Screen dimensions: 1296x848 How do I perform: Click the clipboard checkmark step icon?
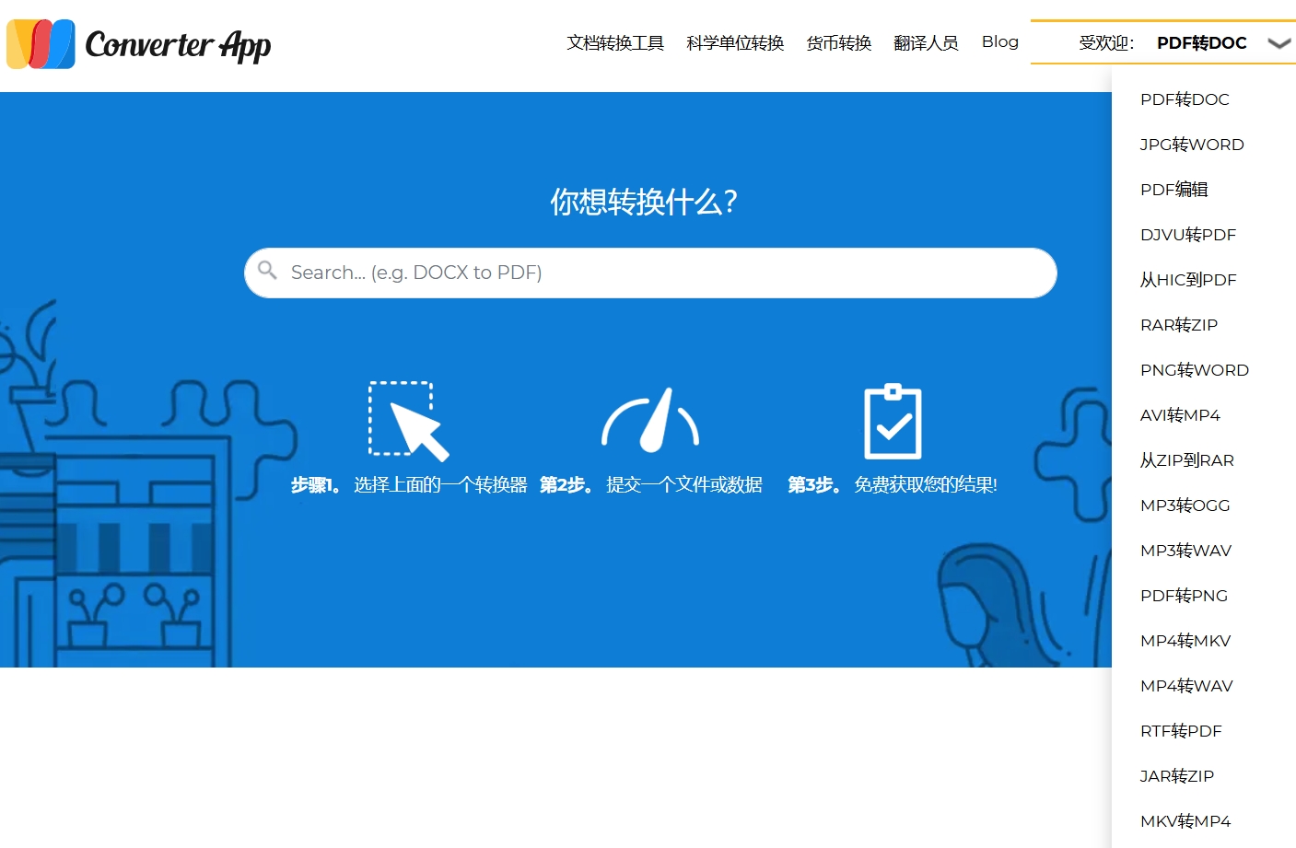coord(893,421)
